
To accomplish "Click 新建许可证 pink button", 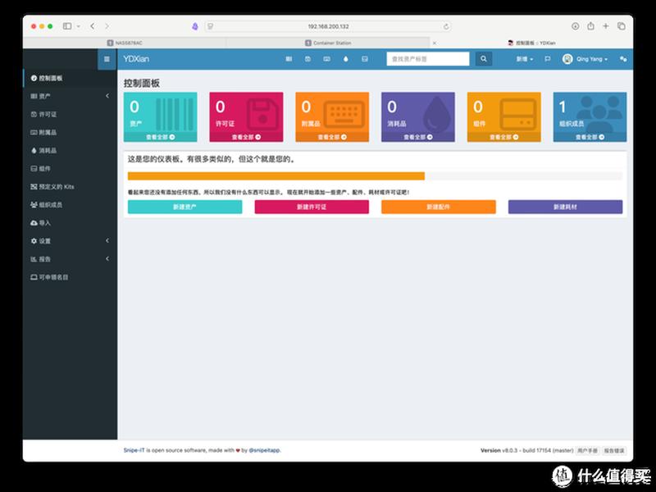I will [312, 207].
